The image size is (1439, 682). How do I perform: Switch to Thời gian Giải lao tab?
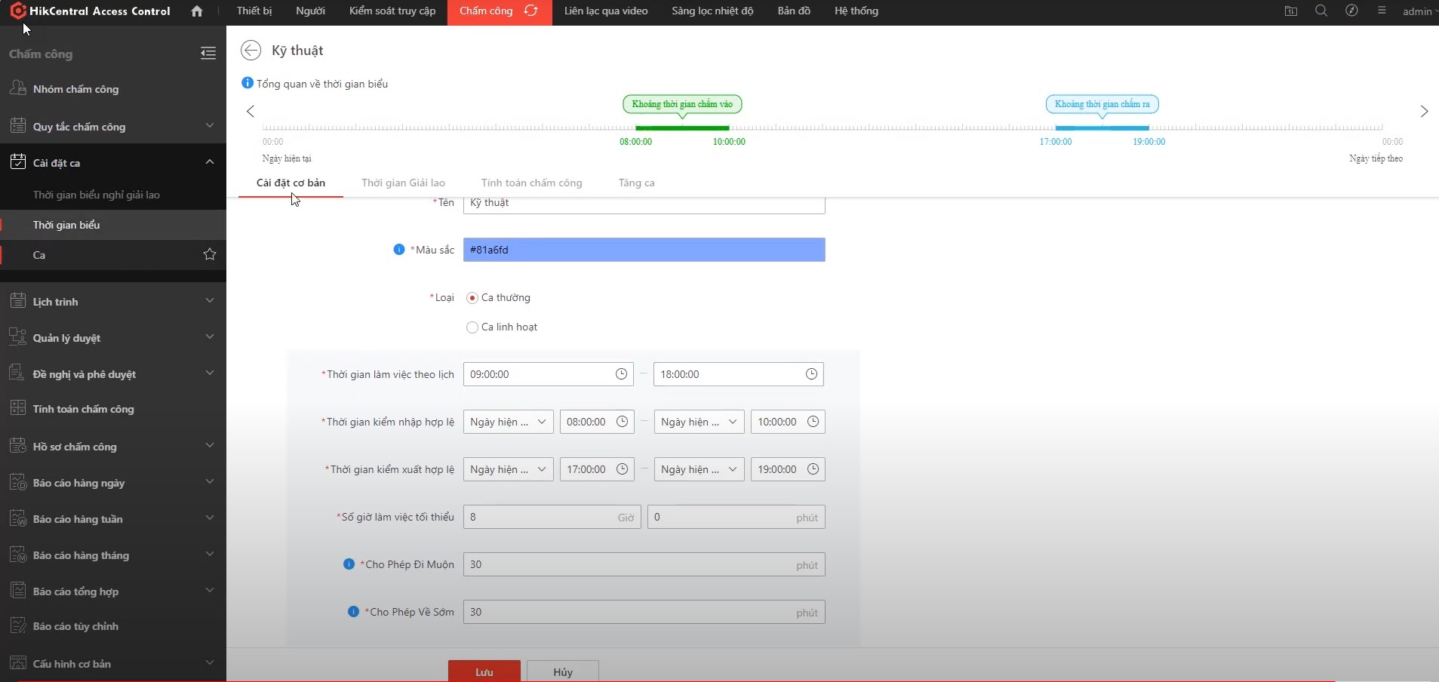403,183
